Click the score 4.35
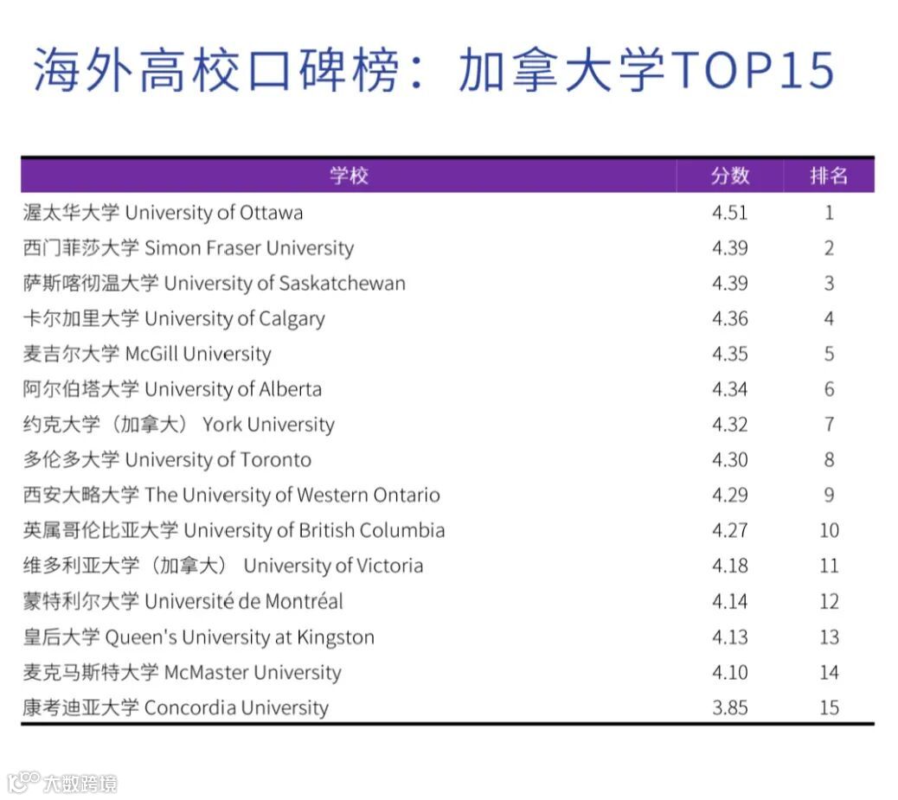Viewport: 898px width, 800px height. pyautogui.click(x=730, y=354)
